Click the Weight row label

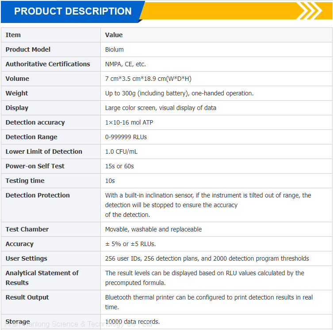tap(17, 93)
